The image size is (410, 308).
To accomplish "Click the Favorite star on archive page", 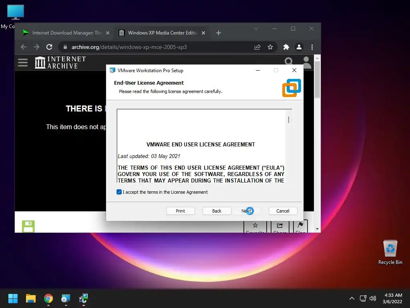I will coord(255,227).
